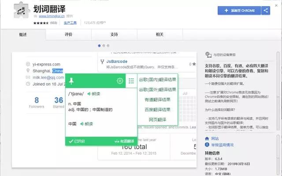Click the report abuse exclamation icon

(x=207, y=144)
